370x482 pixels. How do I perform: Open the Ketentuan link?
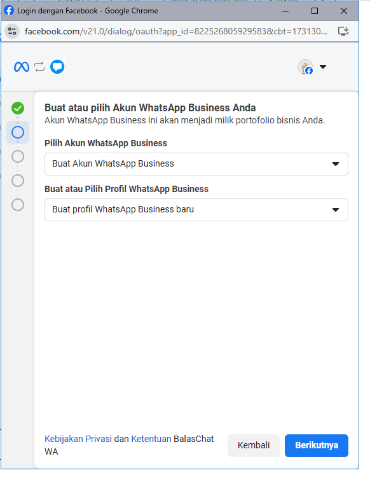pyautogui.click(x=151, y=439)
